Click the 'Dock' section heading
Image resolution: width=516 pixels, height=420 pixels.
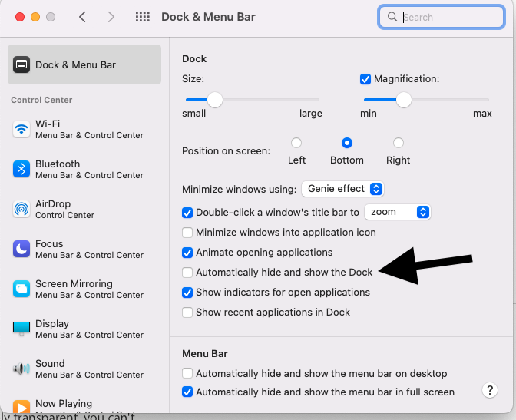coord(194,59)
